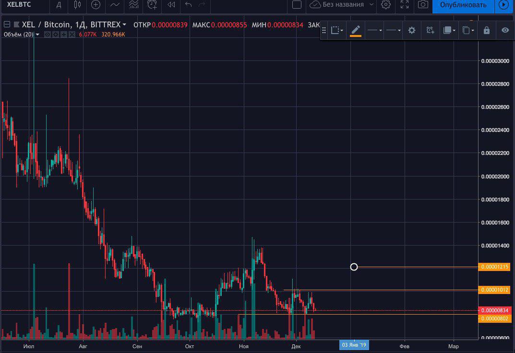
Task: Open the visual order layers dropdown
Action: coord(449,31)
